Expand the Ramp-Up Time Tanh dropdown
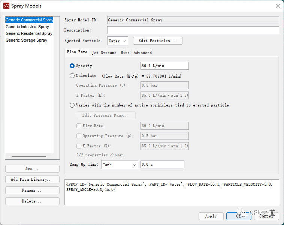The image size is (284, 225). pos(120,165)
